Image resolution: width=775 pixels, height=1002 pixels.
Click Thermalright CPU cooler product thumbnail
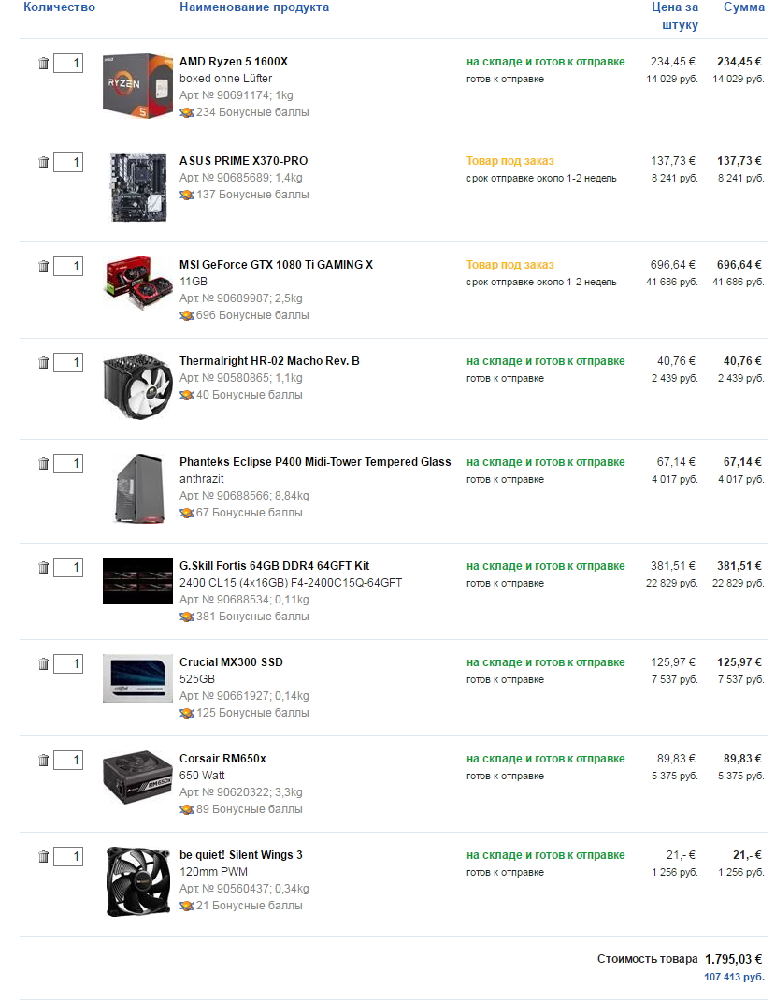(x=137, y=386)
